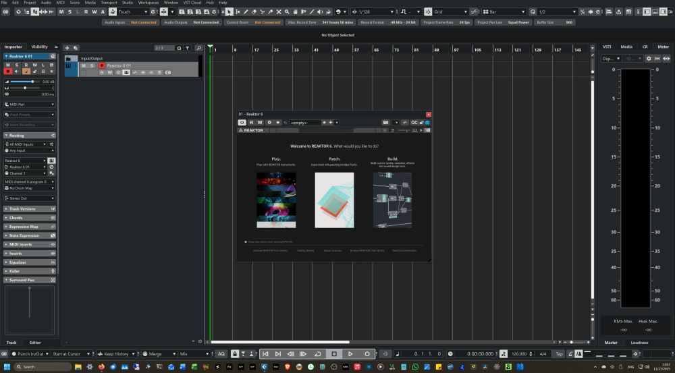Open the Touch automation mode dropdown
Image resolution: width=675 pixels, height=373 pixels.
pyautogui.click(x=133, y=12)
